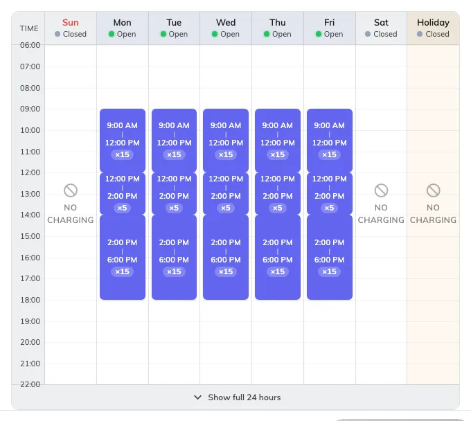Click the Holiday no-charging prohibited icon
The image size is (471, 421).
tap(433, 190)
